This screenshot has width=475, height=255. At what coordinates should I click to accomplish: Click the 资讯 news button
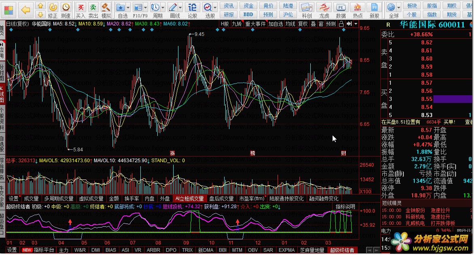point(229,6)
